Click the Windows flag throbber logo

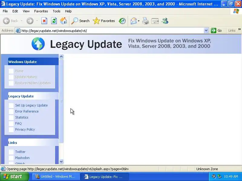[x=236, y=11]
